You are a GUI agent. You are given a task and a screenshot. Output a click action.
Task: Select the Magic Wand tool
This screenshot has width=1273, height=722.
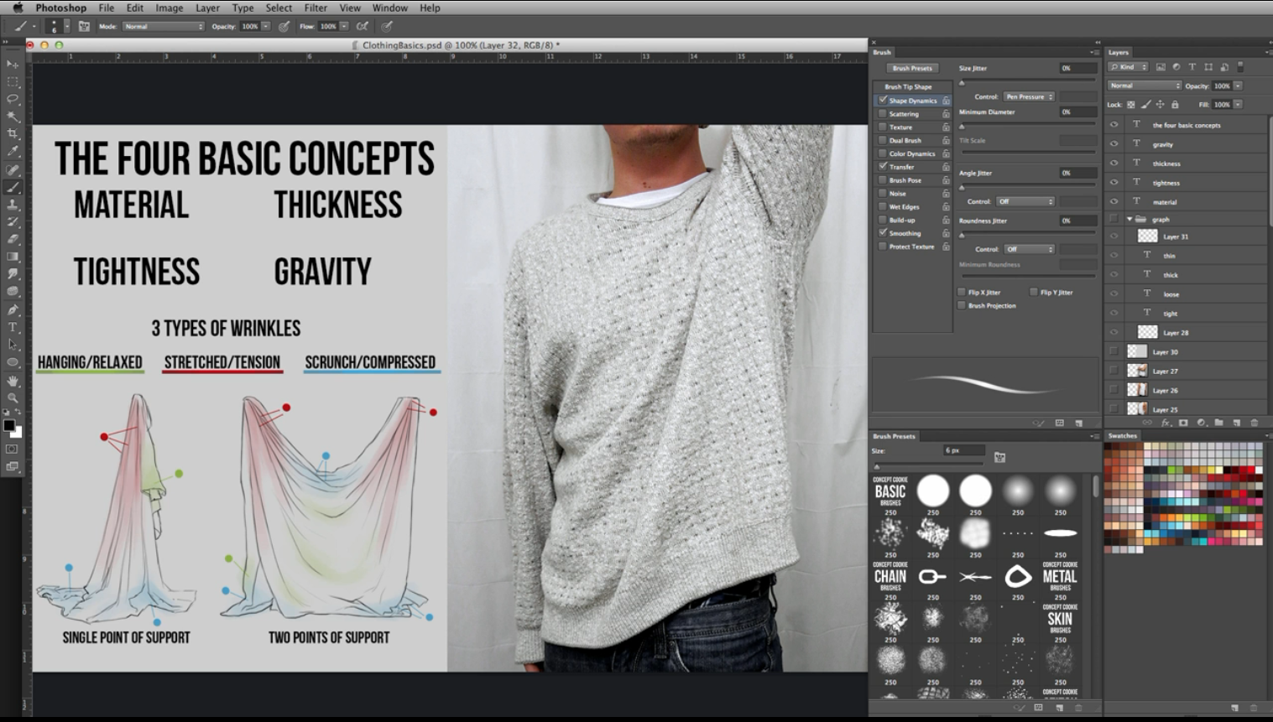(13, 116)
